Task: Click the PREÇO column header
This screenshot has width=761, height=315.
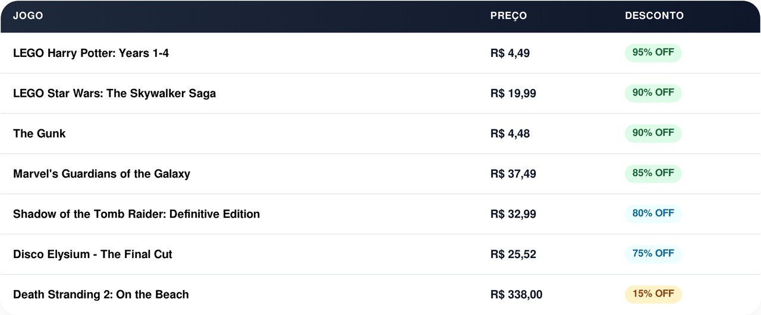Action: [508, 16]
